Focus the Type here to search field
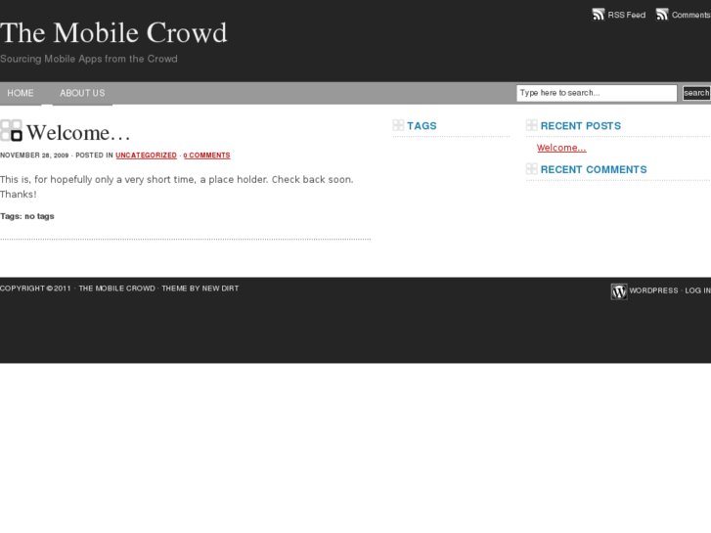 point(597,93)
